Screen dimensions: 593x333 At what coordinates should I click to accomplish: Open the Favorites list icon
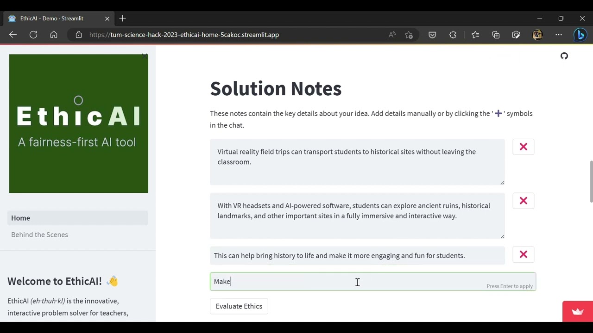475,35
